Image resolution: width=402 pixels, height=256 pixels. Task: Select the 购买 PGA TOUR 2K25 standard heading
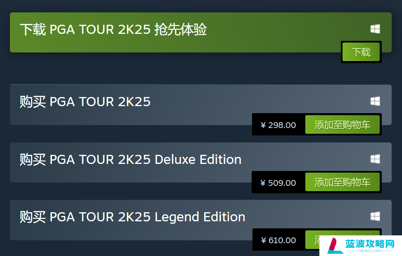(x=85, y=102)
